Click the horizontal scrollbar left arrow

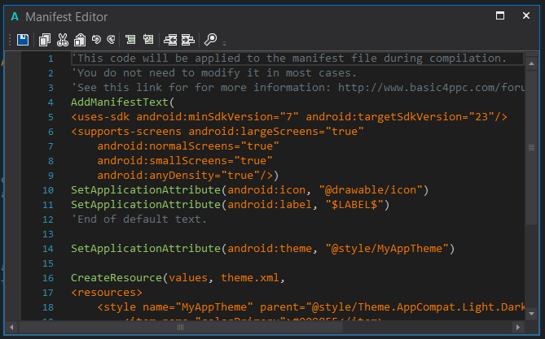tap(11, 327)
